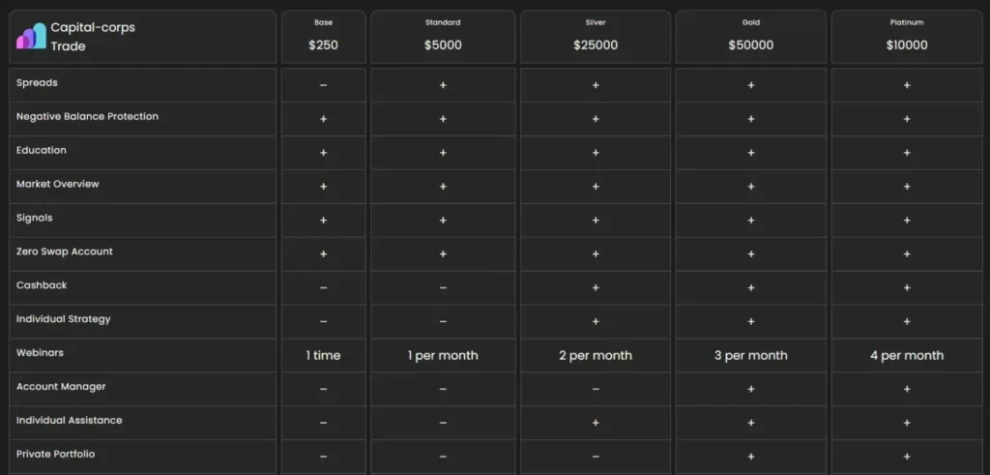Select the Silver $25000 plan header
The image size is (990, 475).
pos(596,37)
